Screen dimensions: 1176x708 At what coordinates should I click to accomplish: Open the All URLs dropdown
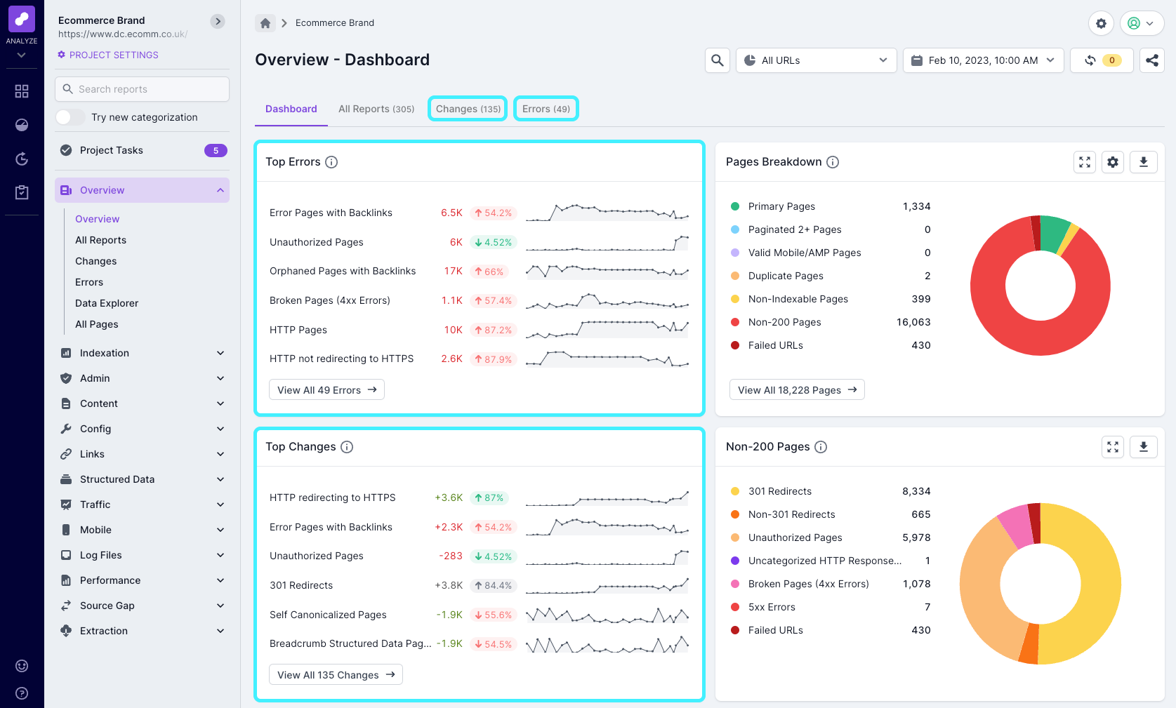tap(817, 60)
